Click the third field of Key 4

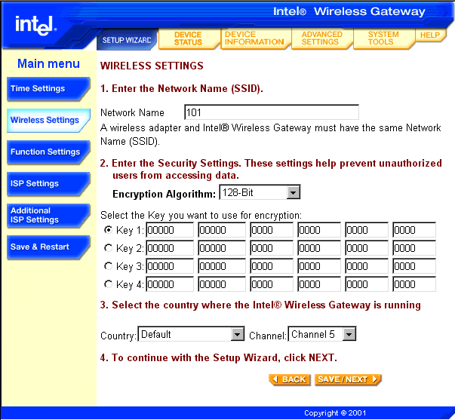272,284
